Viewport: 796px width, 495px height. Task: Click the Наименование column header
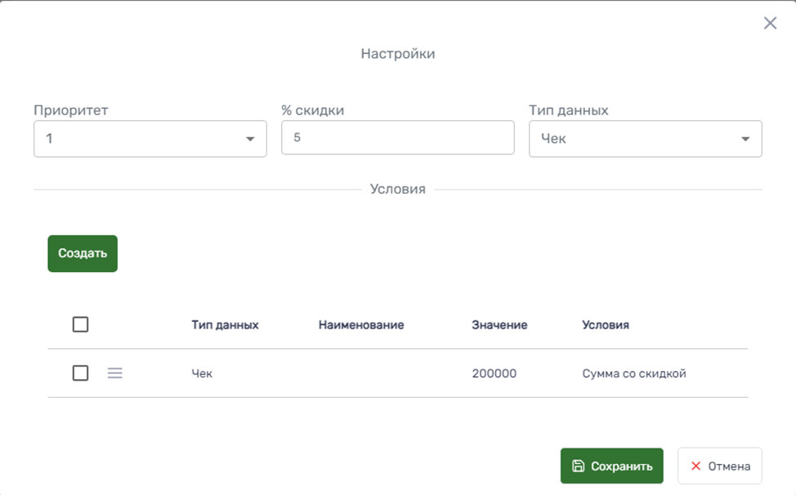click(361, 325)
